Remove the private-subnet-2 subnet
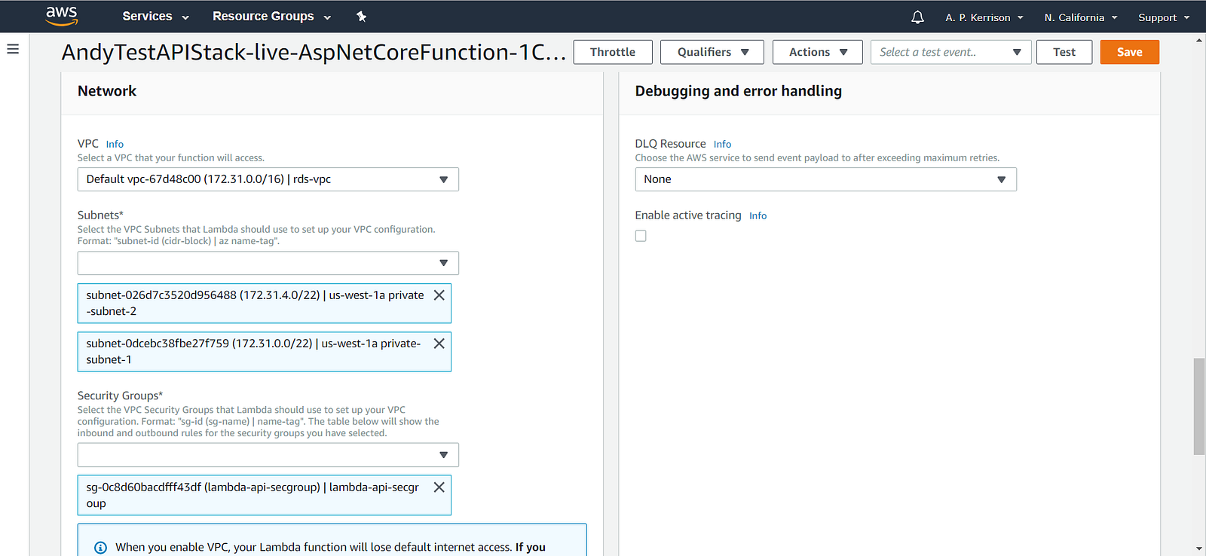The image size is (1206, 556). [x=439, y=295]
